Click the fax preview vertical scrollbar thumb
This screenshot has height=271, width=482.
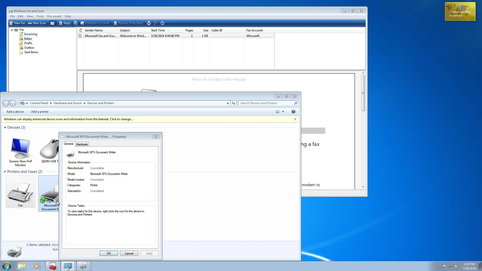tap(363, 93)
